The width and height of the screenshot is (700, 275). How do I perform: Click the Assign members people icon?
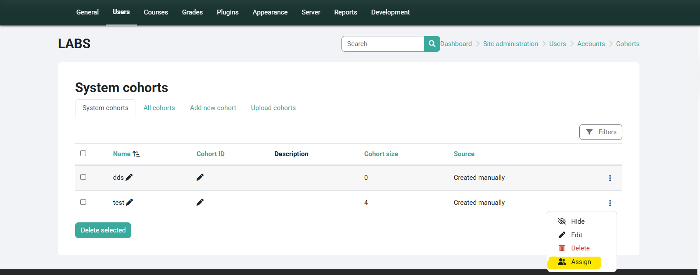[562, 262]
